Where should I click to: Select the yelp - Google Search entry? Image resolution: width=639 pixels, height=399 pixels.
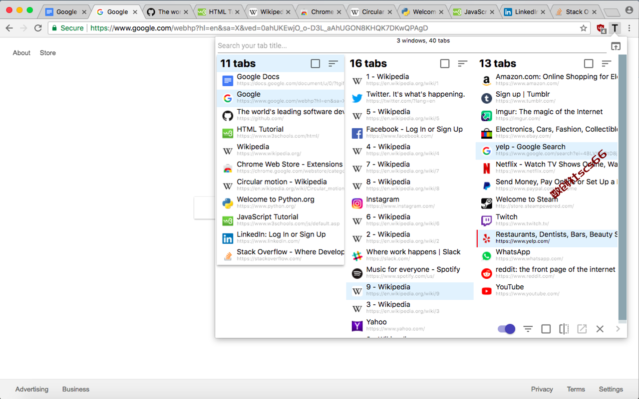coord(547,151)
